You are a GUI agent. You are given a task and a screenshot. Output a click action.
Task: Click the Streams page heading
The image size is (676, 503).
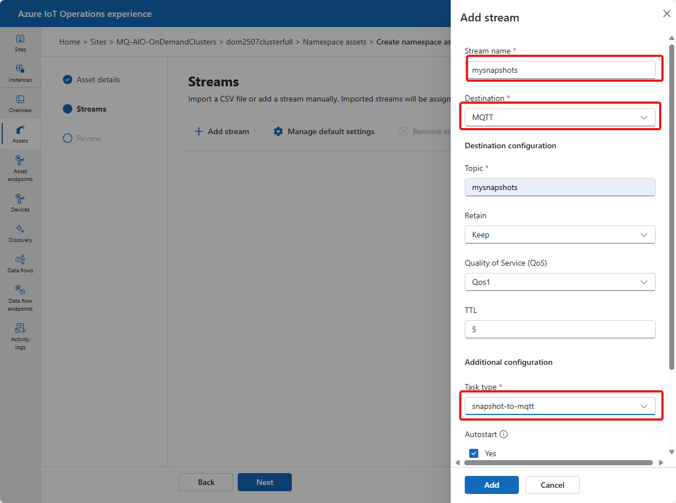tap(214, 82)
